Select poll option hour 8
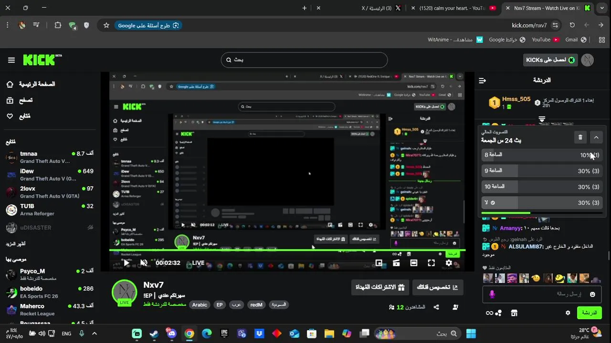The image size is (611, 343). [542, 155]
